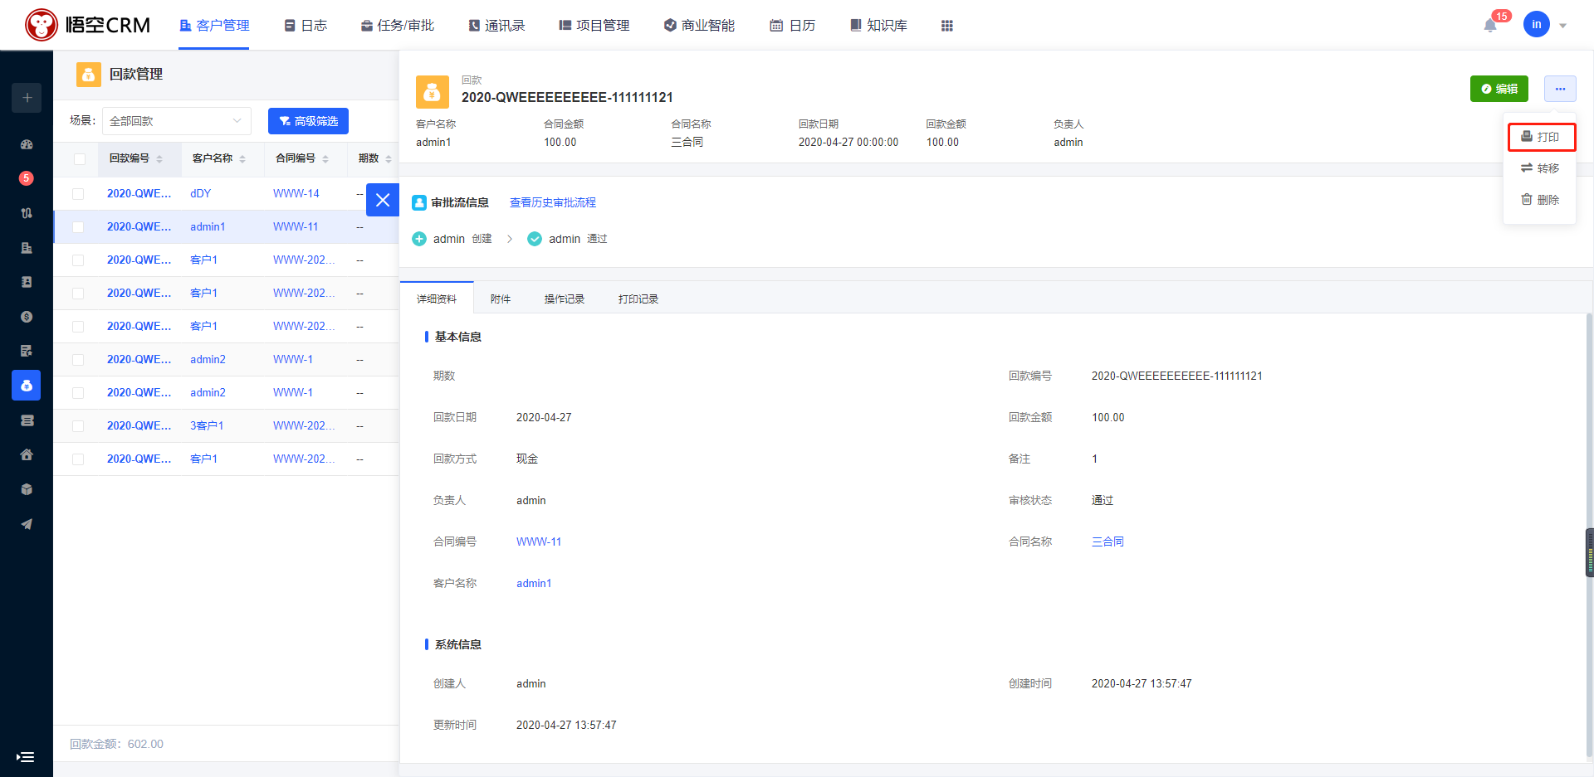
Task: Collapse the sidebar with bottom menu icon
Action: pyautogui.click(x=26, y=757)
